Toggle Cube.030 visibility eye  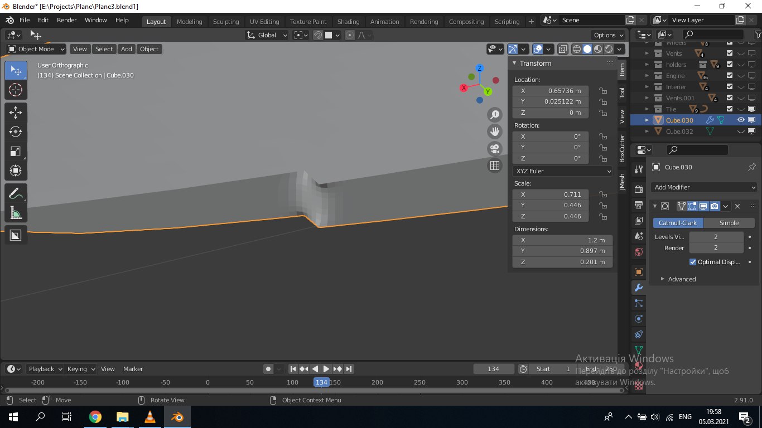pos(741,120)
